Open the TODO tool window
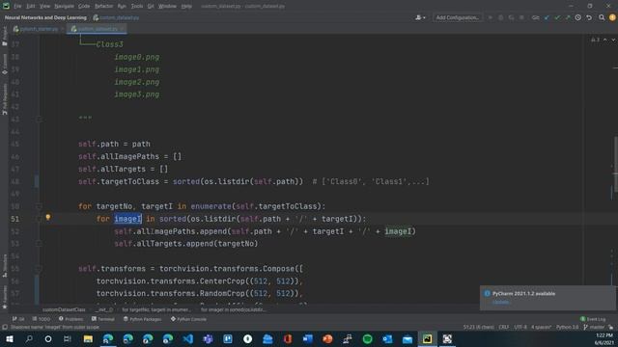The height and width of the screenshot is (347, 618). 42,319
